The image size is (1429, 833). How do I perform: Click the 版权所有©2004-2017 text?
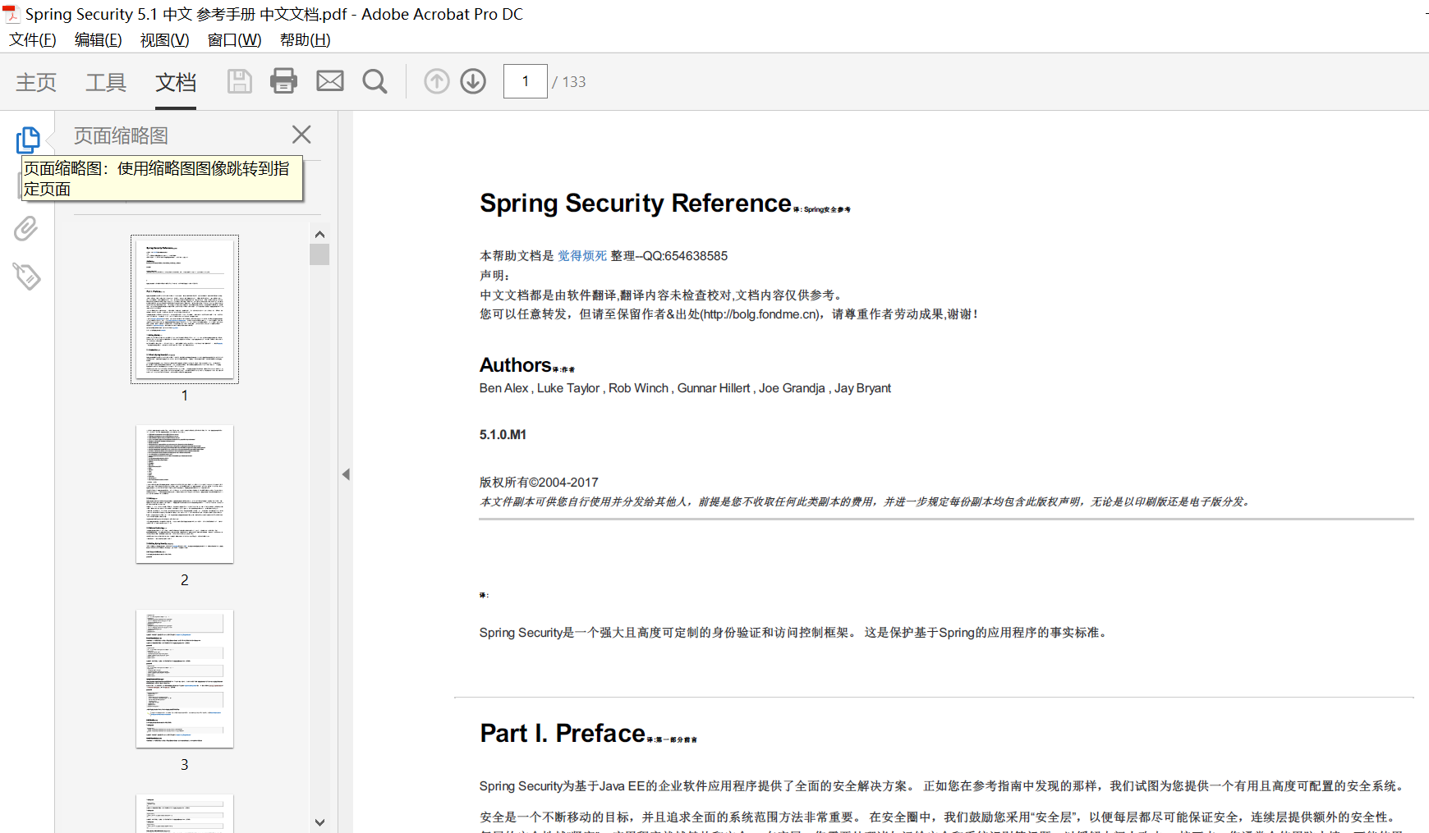[x=539, y=483]
